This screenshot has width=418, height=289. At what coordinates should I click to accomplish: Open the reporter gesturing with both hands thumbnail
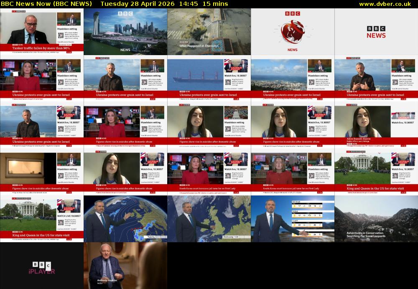(x=376, y=79)
